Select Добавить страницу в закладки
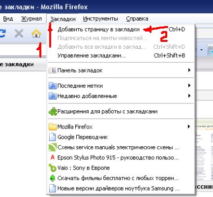Viewport: 213px width, 197px height. pos(121,30)
